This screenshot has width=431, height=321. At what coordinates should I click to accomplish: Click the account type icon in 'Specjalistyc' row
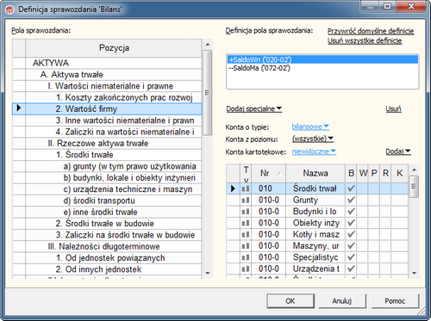click(246, 257)
